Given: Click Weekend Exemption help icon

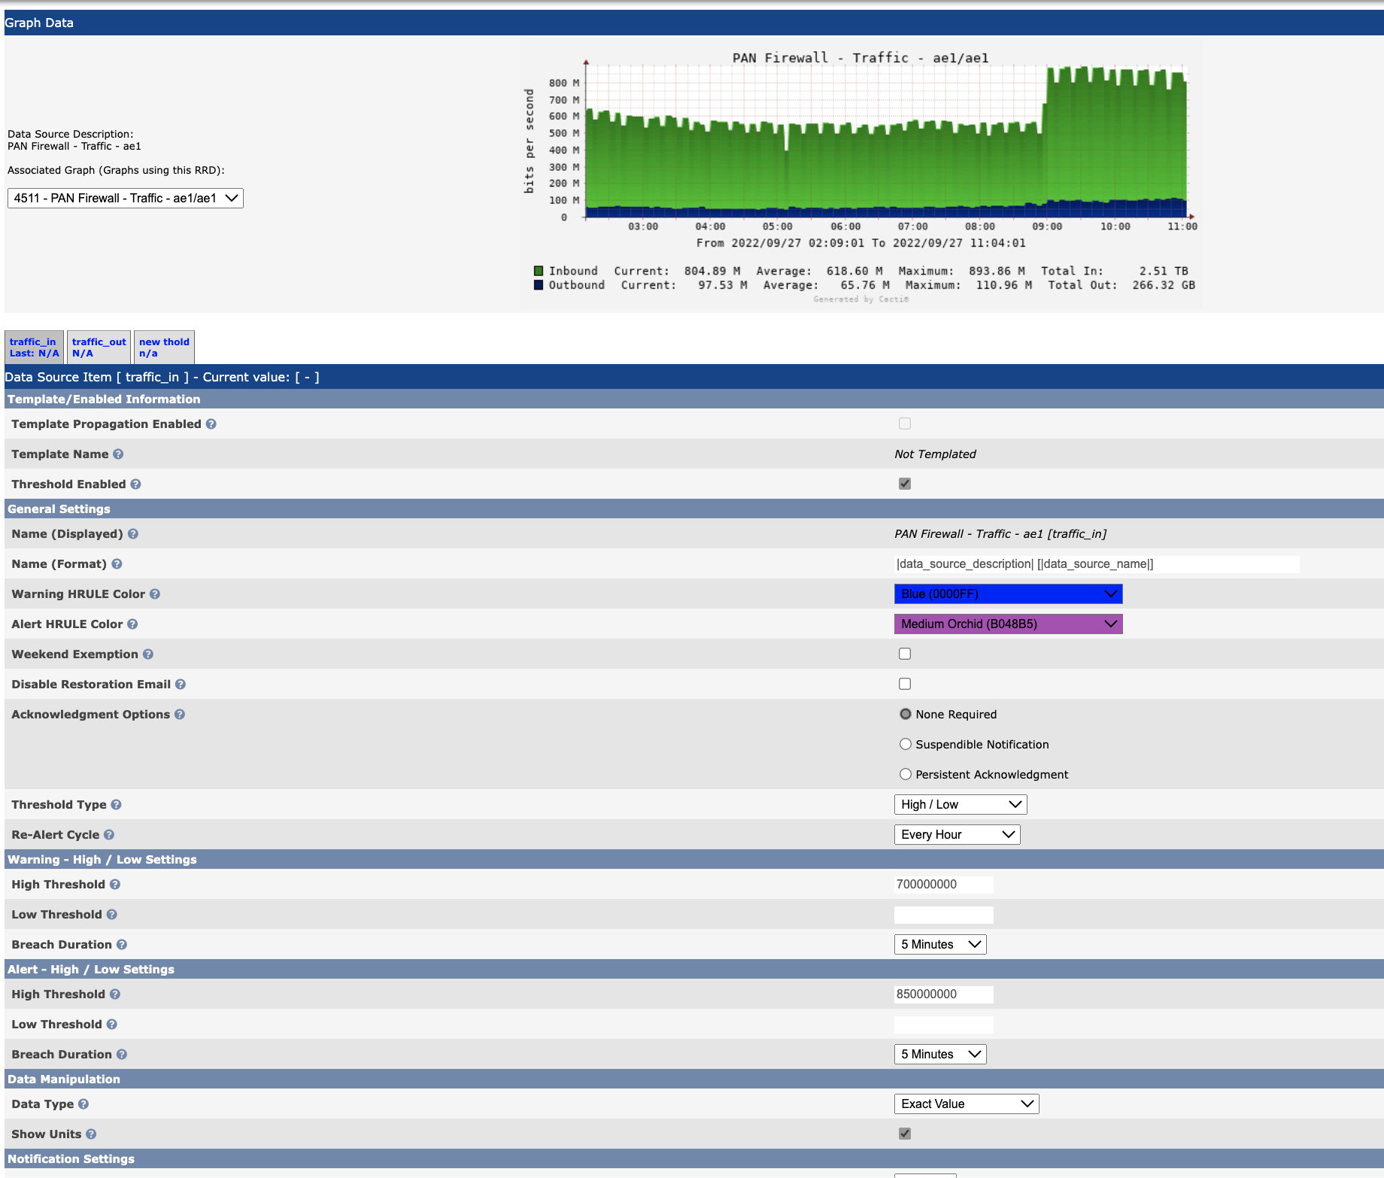Looking at the screenshot, I should (148, 654).
